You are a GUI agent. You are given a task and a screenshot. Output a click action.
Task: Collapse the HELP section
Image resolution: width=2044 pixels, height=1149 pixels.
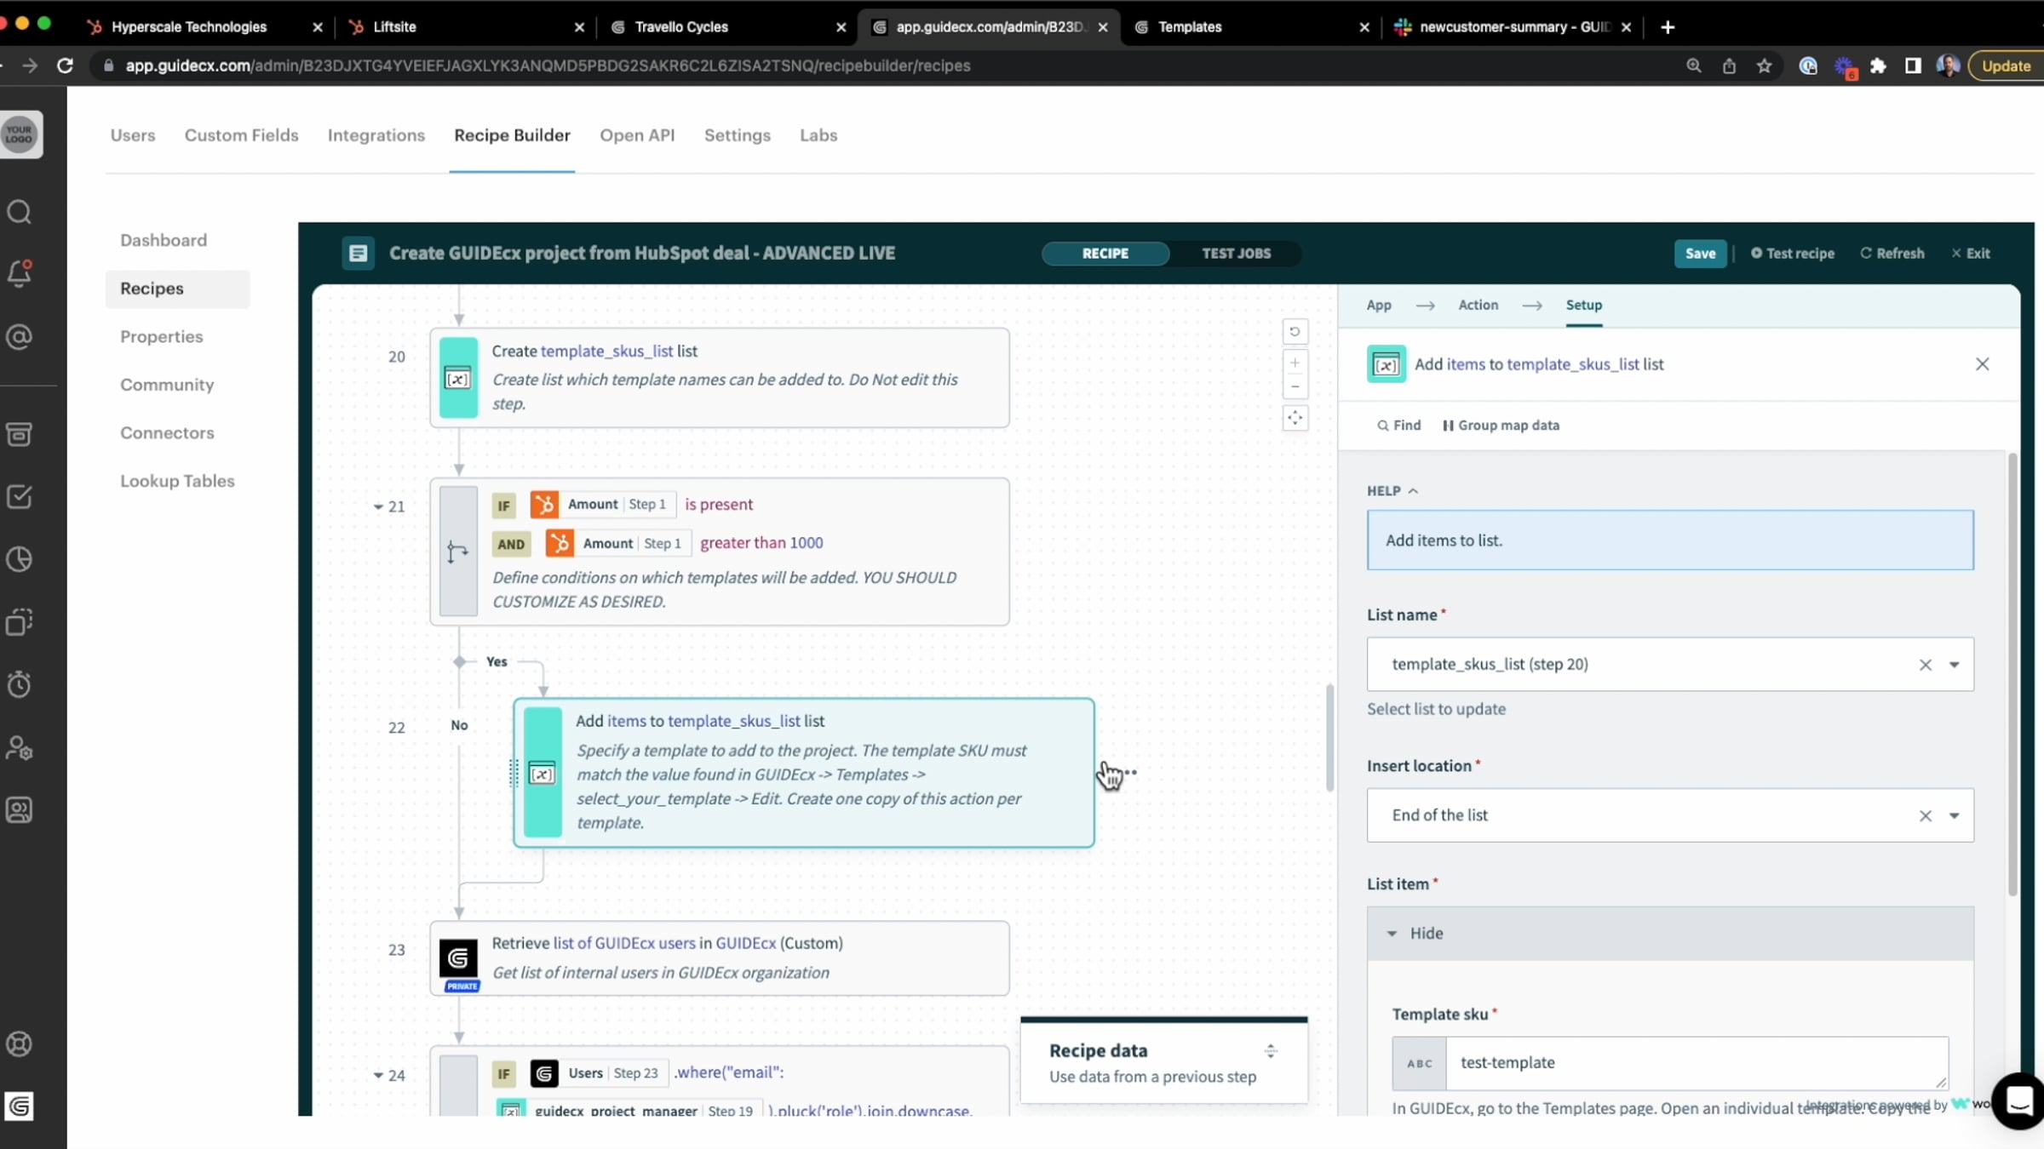point(1392,490)
